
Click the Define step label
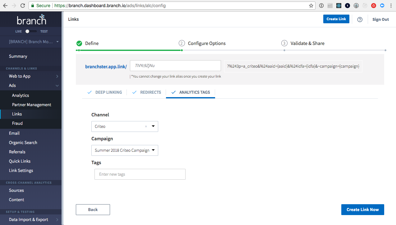pos(92,43)
